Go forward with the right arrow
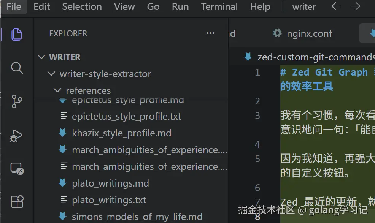 [x=356, y=6]
